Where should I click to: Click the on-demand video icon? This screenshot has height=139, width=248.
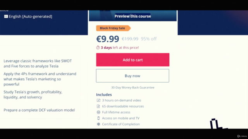98,100
